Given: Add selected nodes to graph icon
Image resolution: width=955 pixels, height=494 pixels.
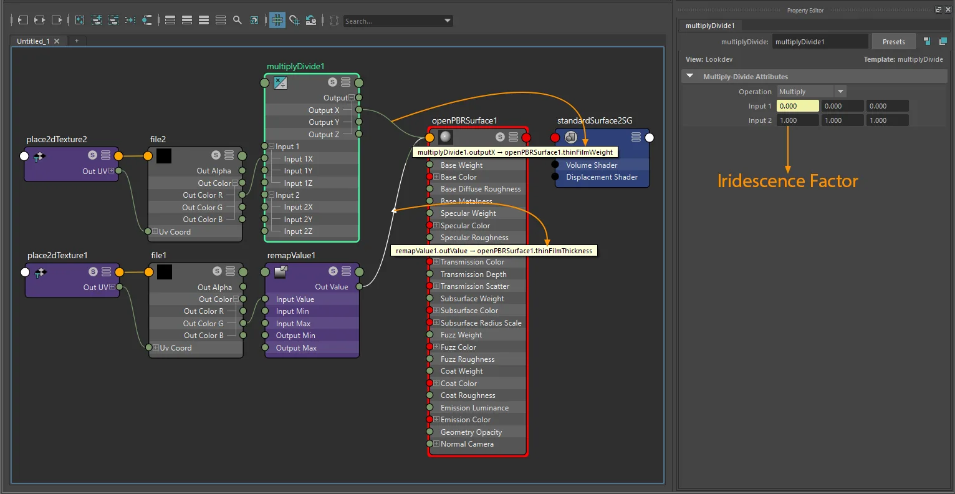Looking at the screenshot, I should pyautogui.click(x=96, y=21).
